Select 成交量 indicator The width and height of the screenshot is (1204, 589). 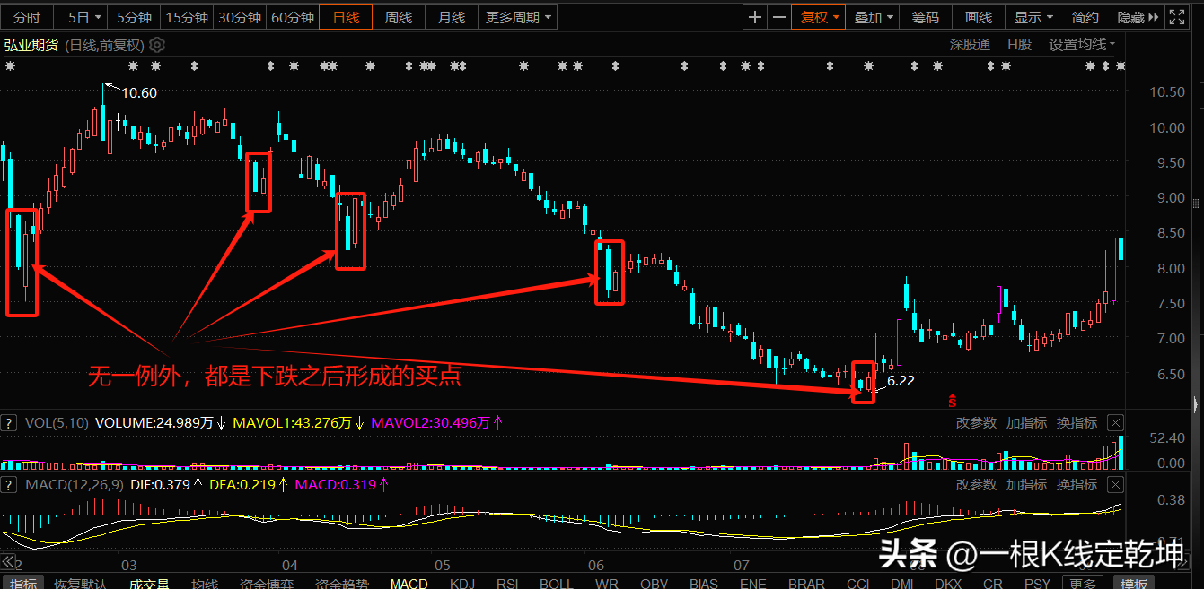(150, 583)
